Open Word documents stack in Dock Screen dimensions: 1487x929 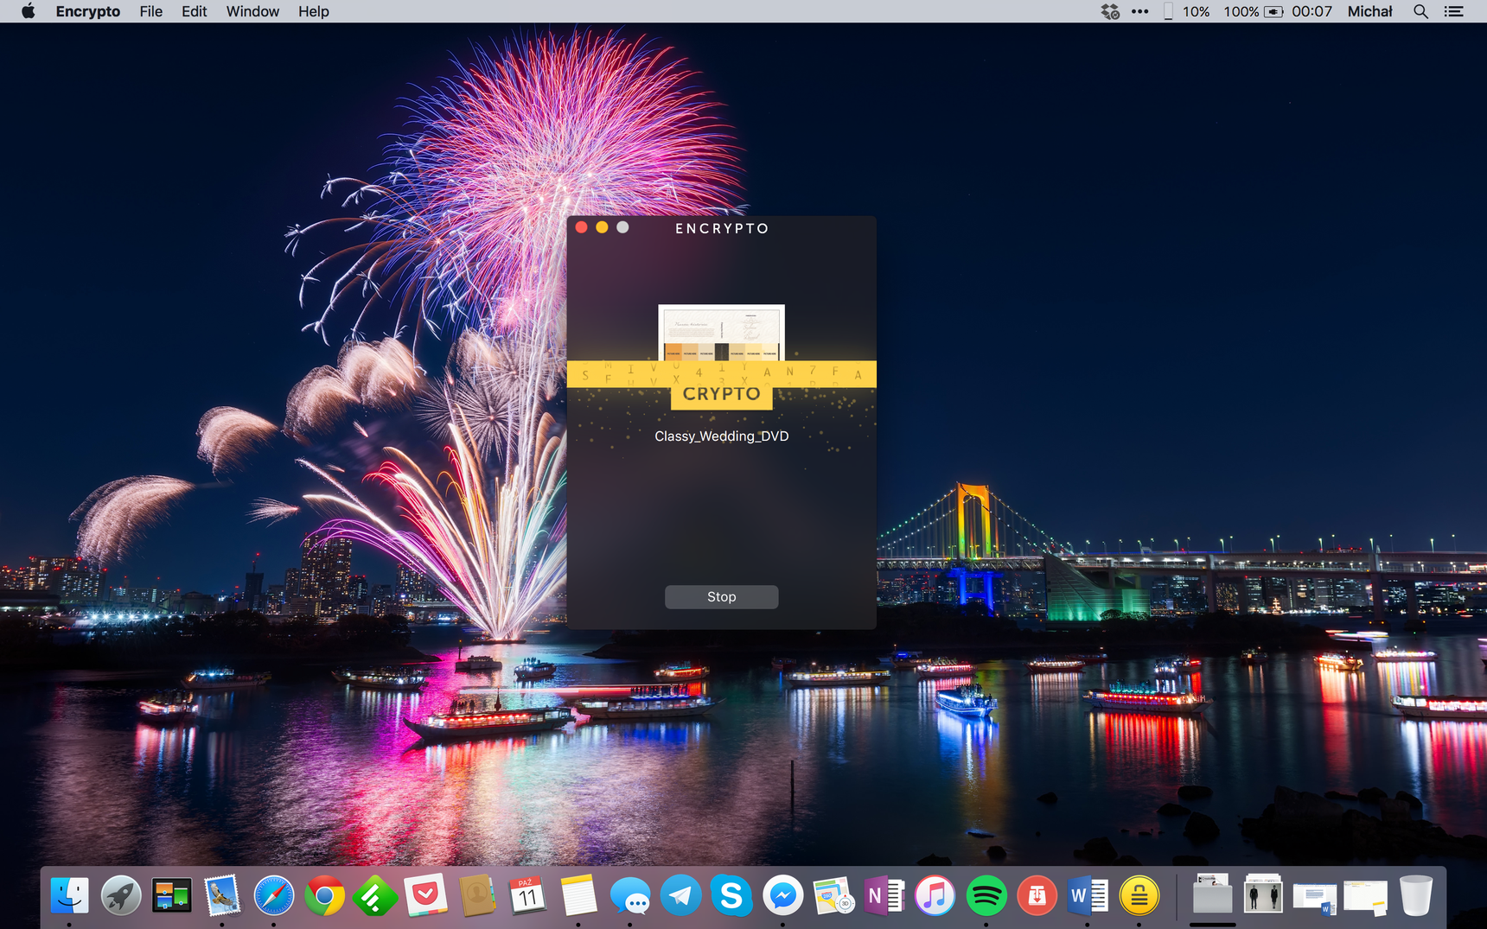(x=1314, y=897)
